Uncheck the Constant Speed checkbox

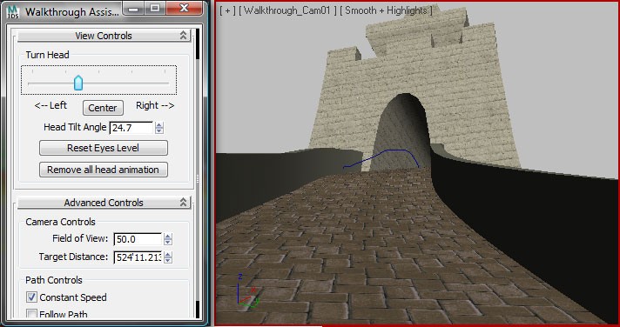[x=31, y=297]
